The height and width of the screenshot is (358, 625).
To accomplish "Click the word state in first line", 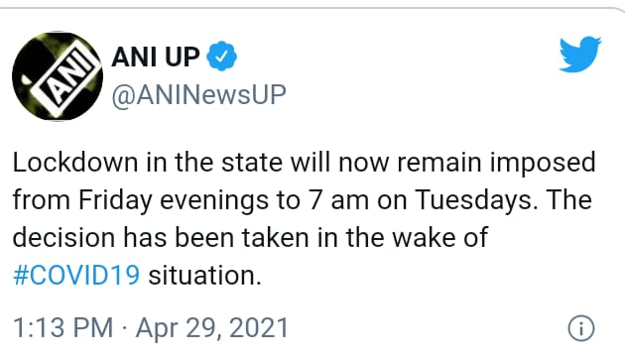I will point(252,163).
